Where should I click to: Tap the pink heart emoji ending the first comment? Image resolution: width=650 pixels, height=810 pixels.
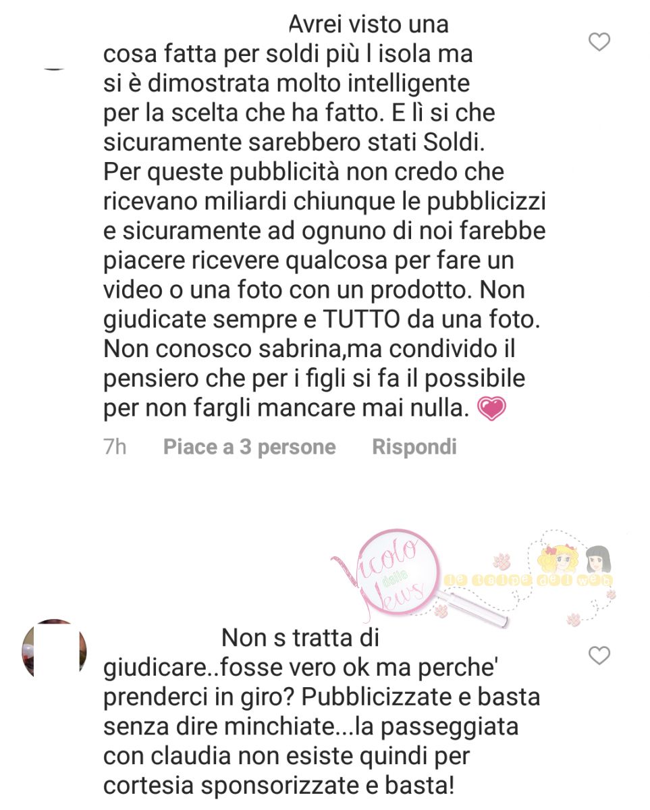click(491, 409)
